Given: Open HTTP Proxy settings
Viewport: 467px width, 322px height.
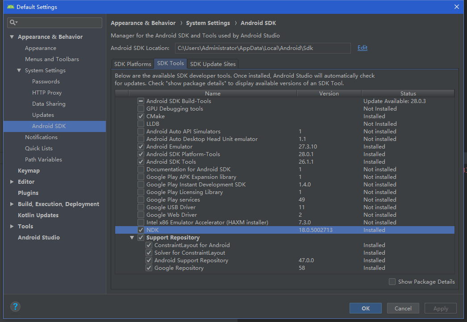Looking at the screenshot, I should click(47, 93).
